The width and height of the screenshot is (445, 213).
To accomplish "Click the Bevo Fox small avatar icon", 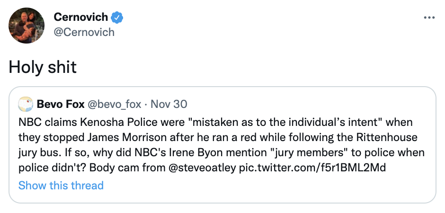I will [25, 104].
